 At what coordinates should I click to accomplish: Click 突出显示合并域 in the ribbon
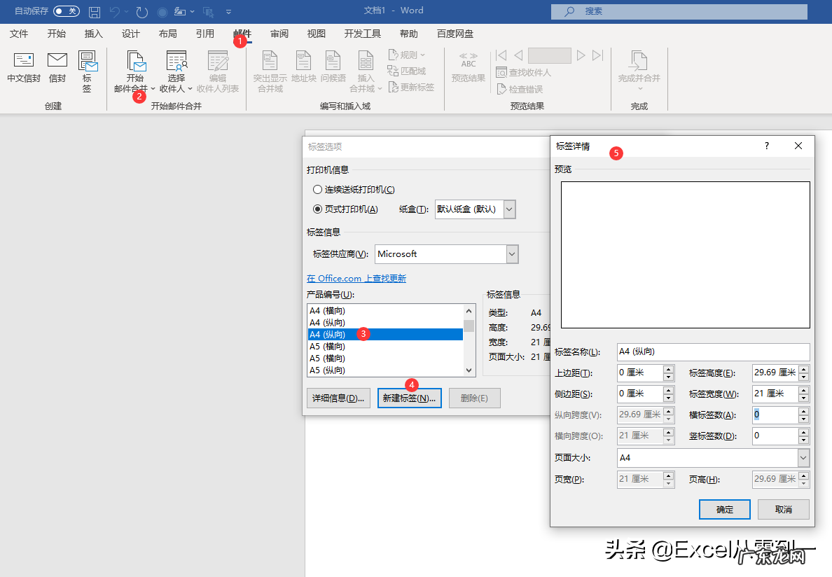(x=269, y=70)
